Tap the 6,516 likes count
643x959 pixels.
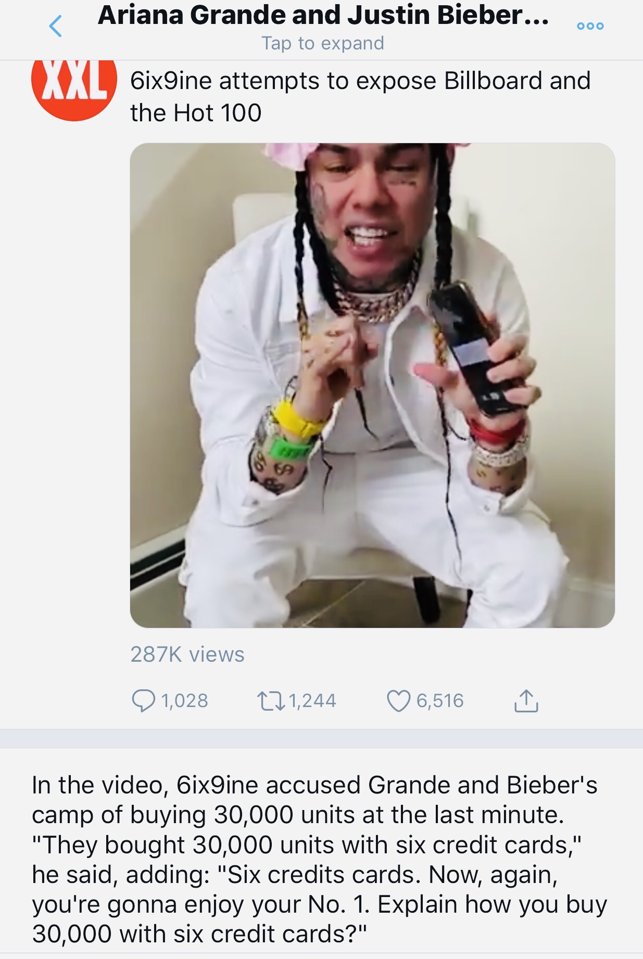tap(440, 701)
